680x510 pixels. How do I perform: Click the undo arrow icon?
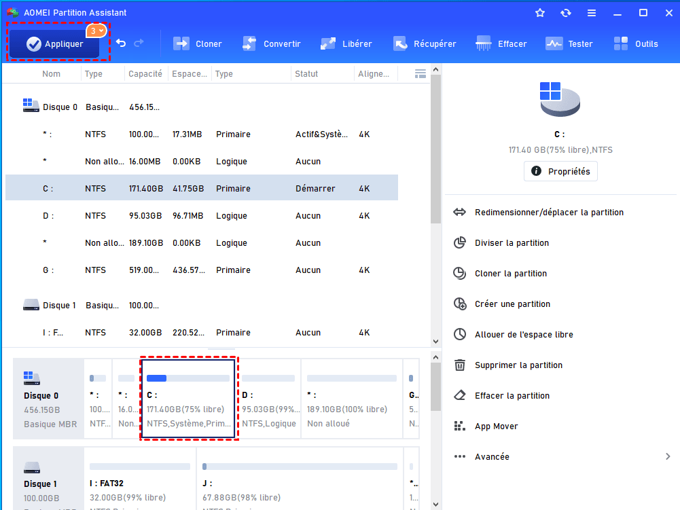point(121,43)
